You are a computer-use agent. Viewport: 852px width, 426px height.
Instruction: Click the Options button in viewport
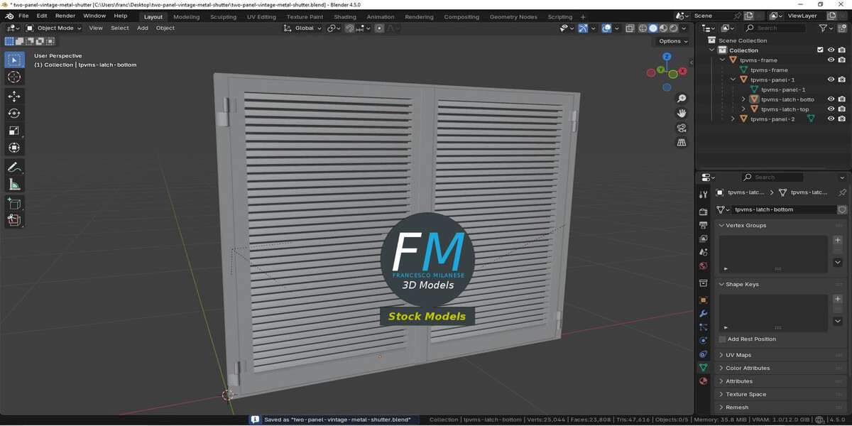click(x=672, y=41)
